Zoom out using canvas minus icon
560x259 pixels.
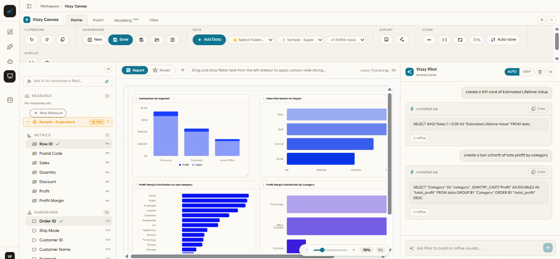click(x=307, y=250)
